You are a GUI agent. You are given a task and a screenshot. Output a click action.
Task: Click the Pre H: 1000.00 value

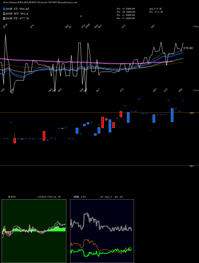click(126, 12)
